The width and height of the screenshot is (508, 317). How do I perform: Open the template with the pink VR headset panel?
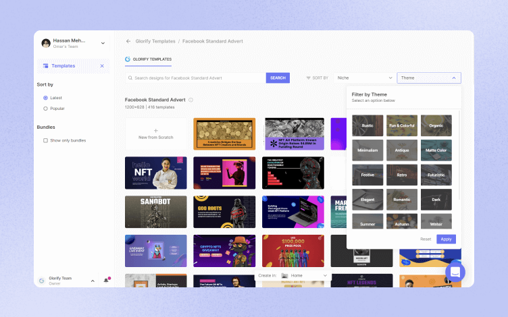224,173
